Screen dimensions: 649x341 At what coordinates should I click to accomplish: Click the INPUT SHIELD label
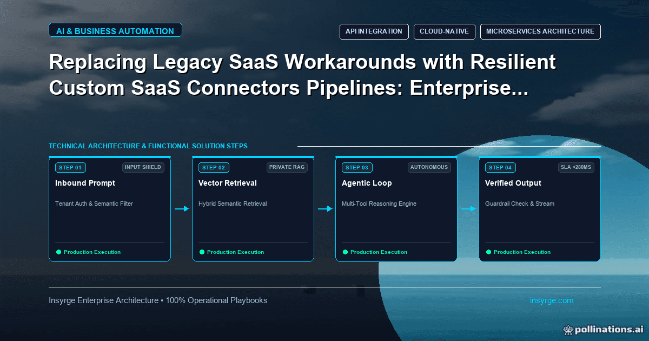143,167
